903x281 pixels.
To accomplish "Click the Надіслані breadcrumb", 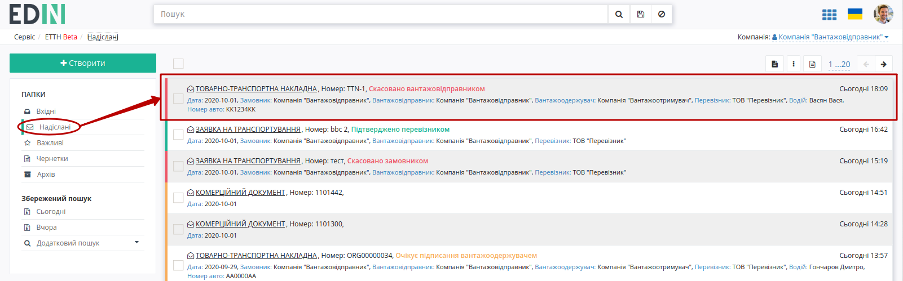I will click(x=103, y=37).
